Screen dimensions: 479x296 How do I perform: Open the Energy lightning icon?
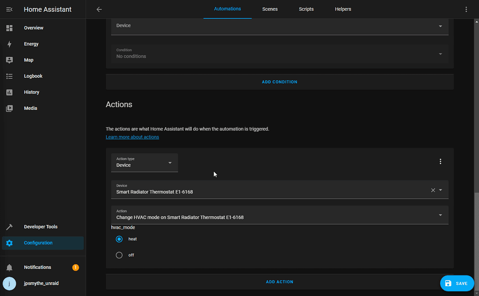pyautogui.click(x=9, y=44)
